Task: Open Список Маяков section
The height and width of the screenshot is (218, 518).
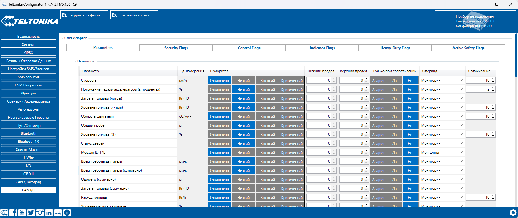Action: tap(29, 150)
